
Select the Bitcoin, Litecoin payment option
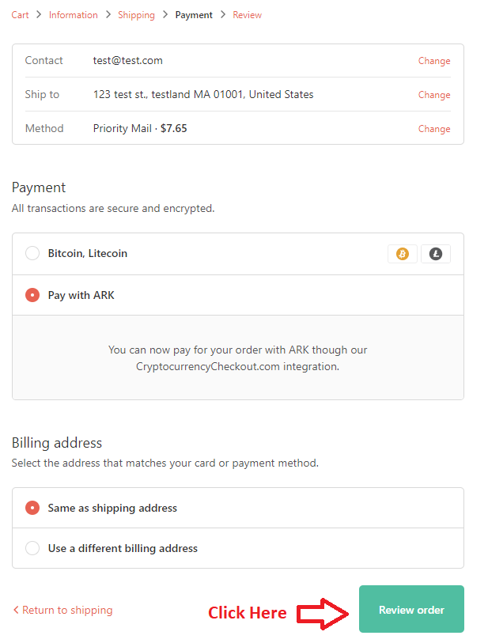pyautogui.click(x=32, y=254)
